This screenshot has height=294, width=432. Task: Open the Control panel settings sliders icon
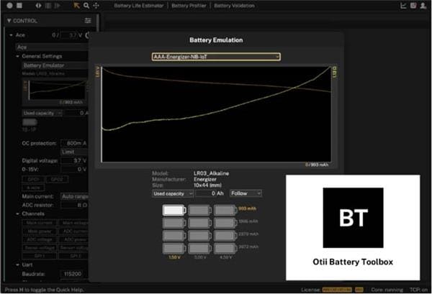click(x=88, y=21)
